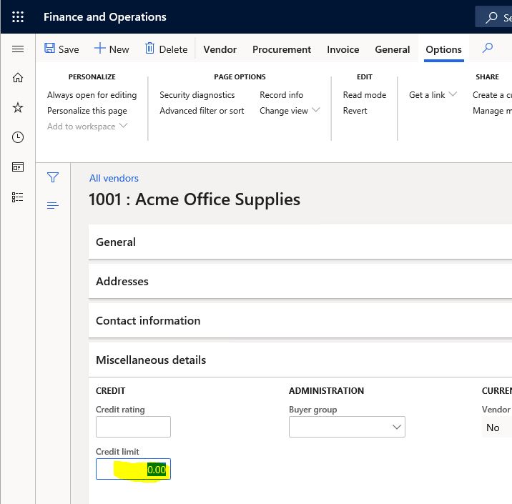Open Record info

coord(281,95)
